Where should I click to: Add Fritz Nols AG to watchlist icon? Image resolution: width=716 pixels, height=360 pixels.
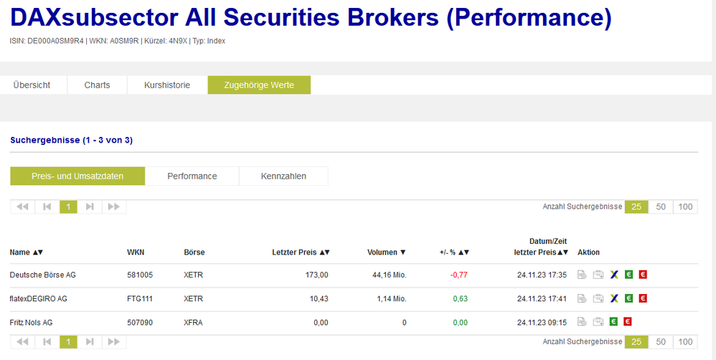pos(582,322)
